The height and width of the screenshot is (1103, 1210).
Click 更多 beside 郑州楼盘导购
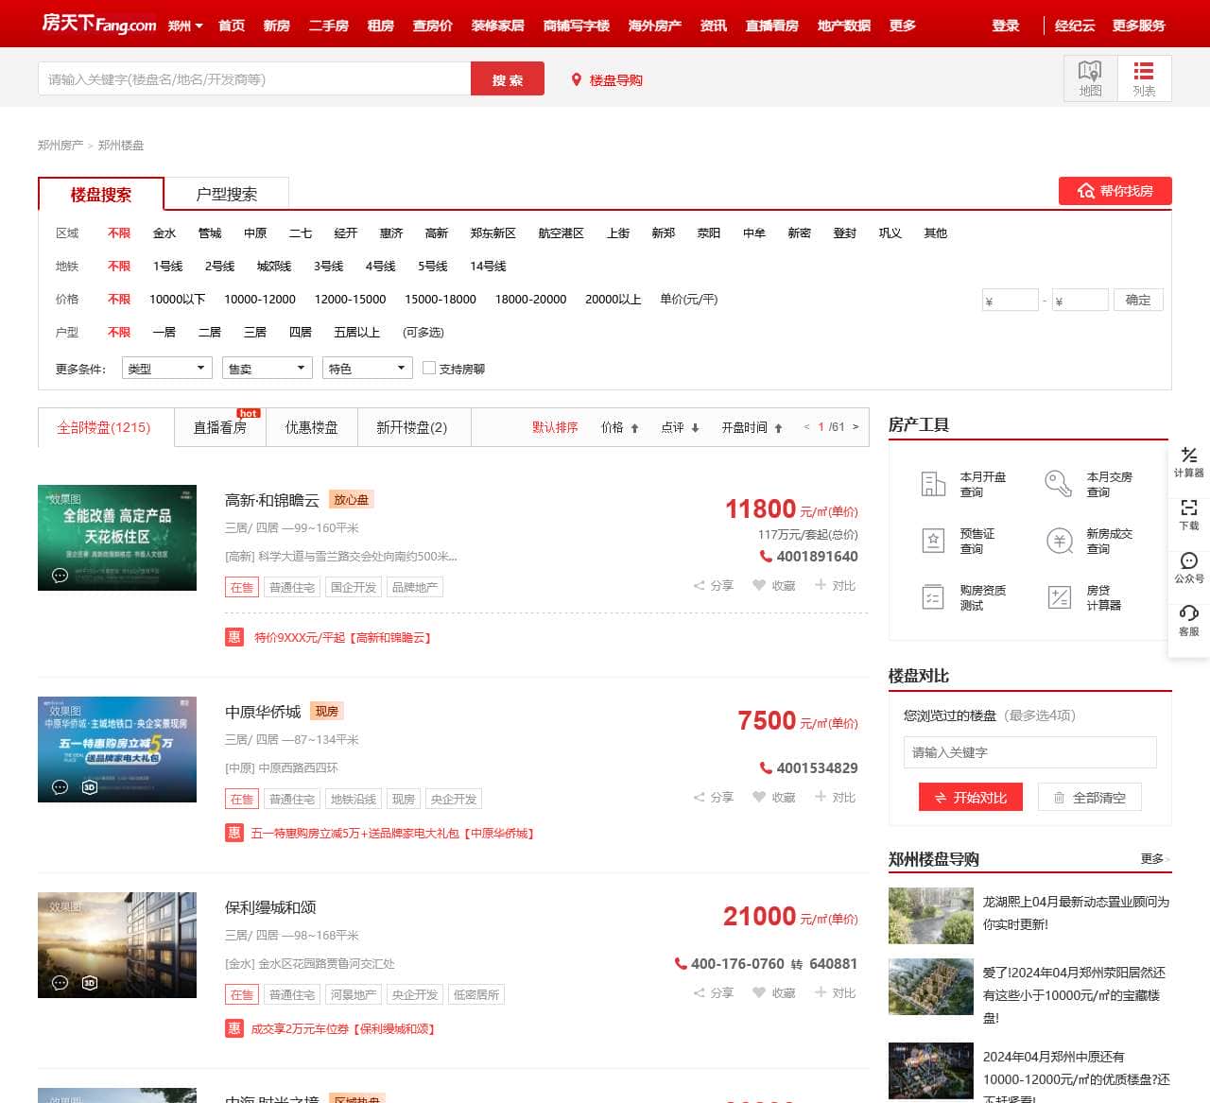(1154, 859)
